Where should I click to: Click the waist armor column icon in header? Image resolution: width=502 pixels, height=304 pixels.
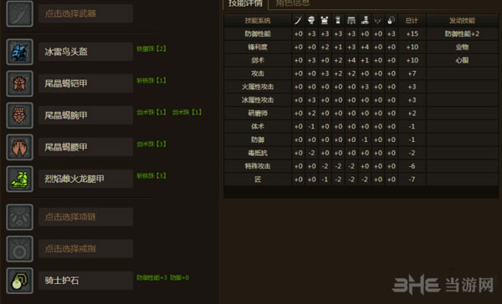pos(351,20)
